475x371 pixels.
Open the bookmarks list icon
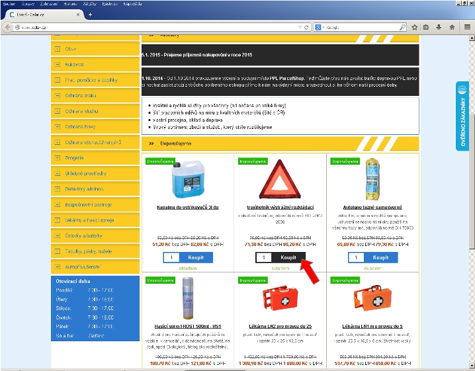coord(426,27)
